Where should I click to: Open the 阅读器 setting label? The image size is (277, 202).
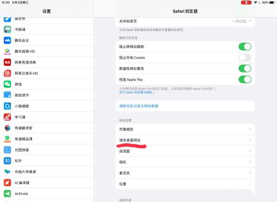click(125, 151)
